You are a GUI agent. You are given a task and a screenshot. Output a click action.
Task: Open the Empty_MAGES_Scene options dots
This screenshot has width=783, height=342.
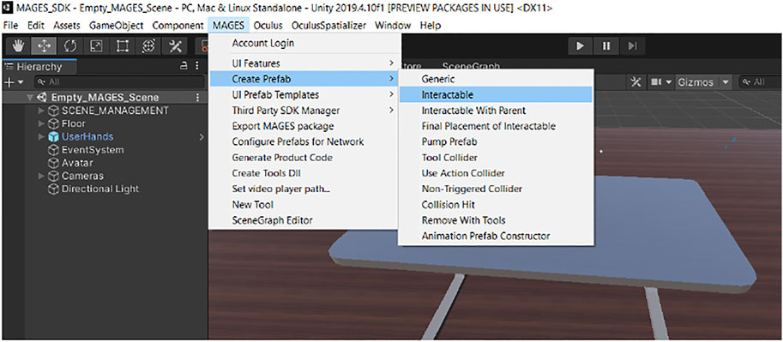pos(198,98)
